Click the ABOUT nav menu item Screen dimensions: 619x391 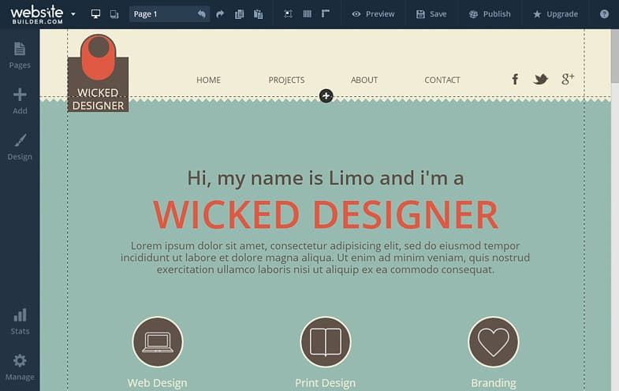tap(364, 80)
